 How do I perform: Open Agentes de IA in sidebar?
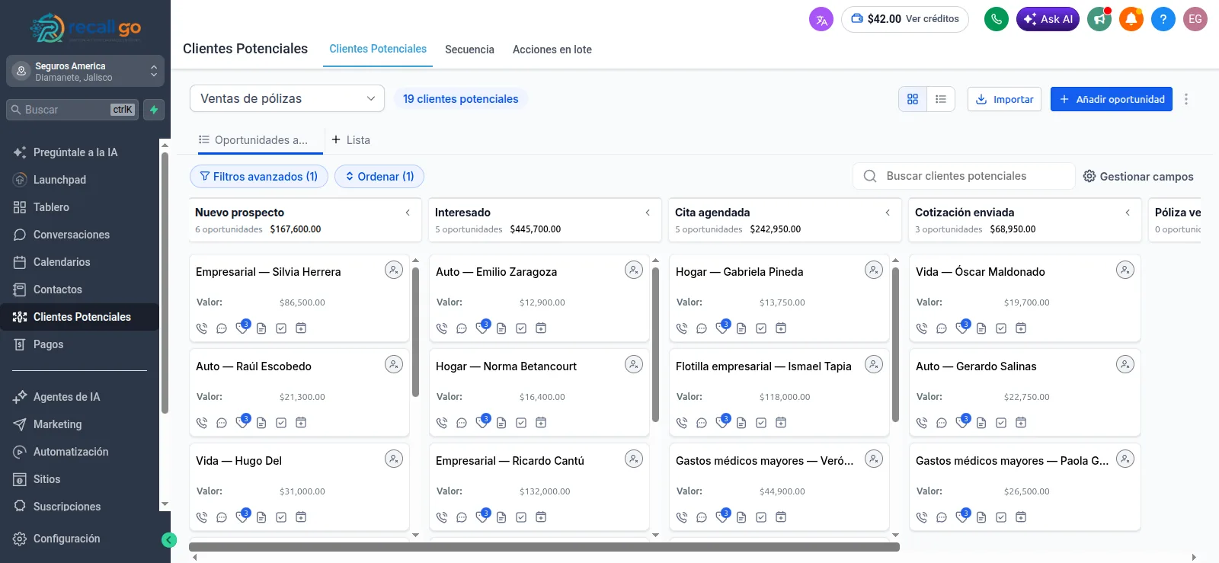[66, 397]
